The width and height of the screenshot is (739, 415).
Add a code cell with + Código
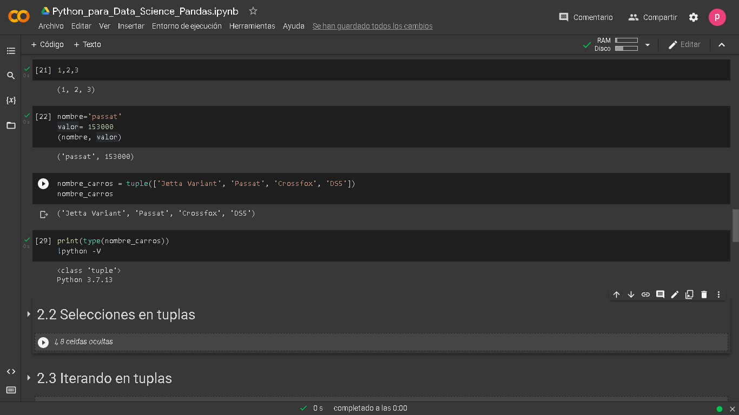point(47,44)
